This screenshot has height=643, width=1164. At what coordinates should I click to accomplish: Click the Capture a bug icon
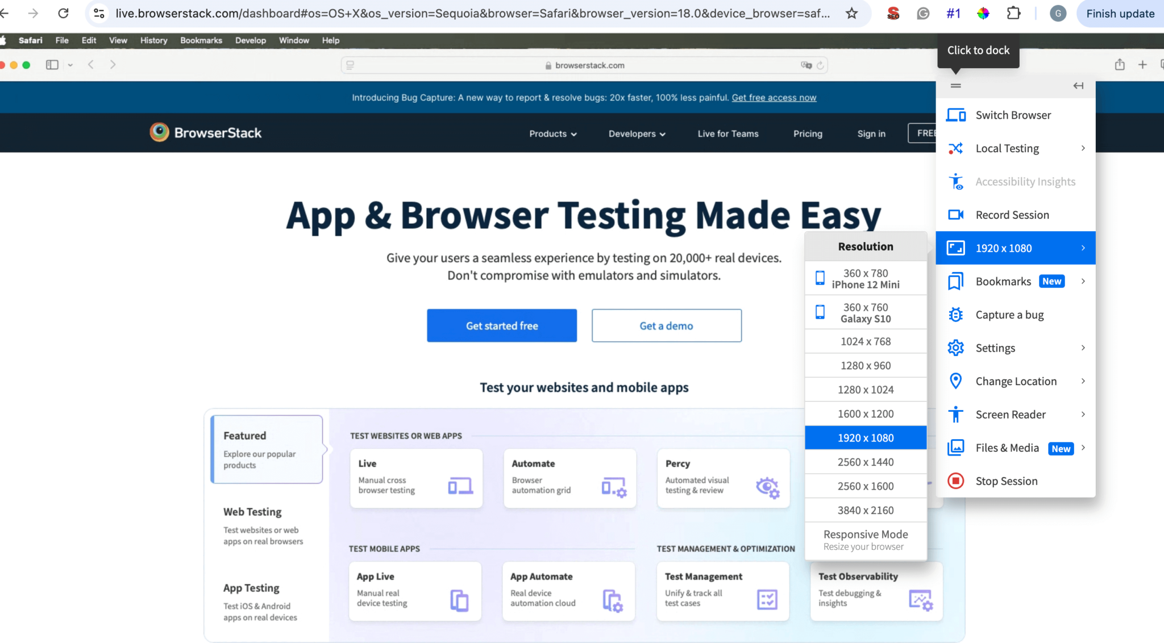click(955, 315)
